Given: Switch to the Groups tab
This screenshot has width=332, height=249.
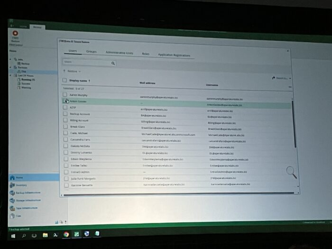Looking at the screenshot, I should (91, 51).
